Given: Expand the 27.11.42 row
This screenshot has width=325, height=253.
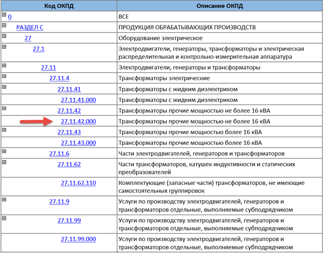Looking at the screenshot, I should (4, 109).
